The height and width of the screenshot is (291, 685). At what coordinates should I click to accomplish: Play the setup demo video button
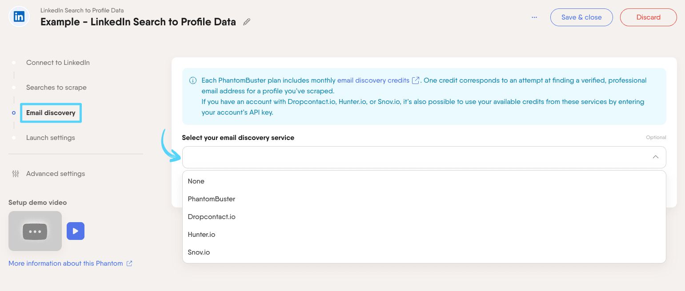click(x=76, y=231)
